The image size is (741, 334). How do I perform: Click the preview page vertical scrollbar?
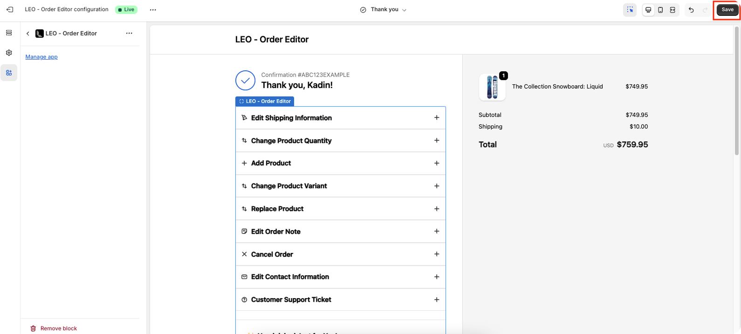point(737,91)
